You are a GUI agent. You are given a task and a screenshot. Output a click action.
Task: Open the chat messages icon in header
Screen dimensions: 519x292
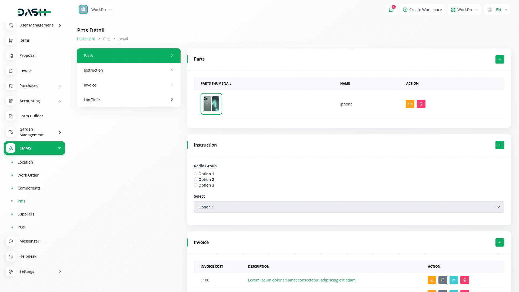[x=391, y=10]
